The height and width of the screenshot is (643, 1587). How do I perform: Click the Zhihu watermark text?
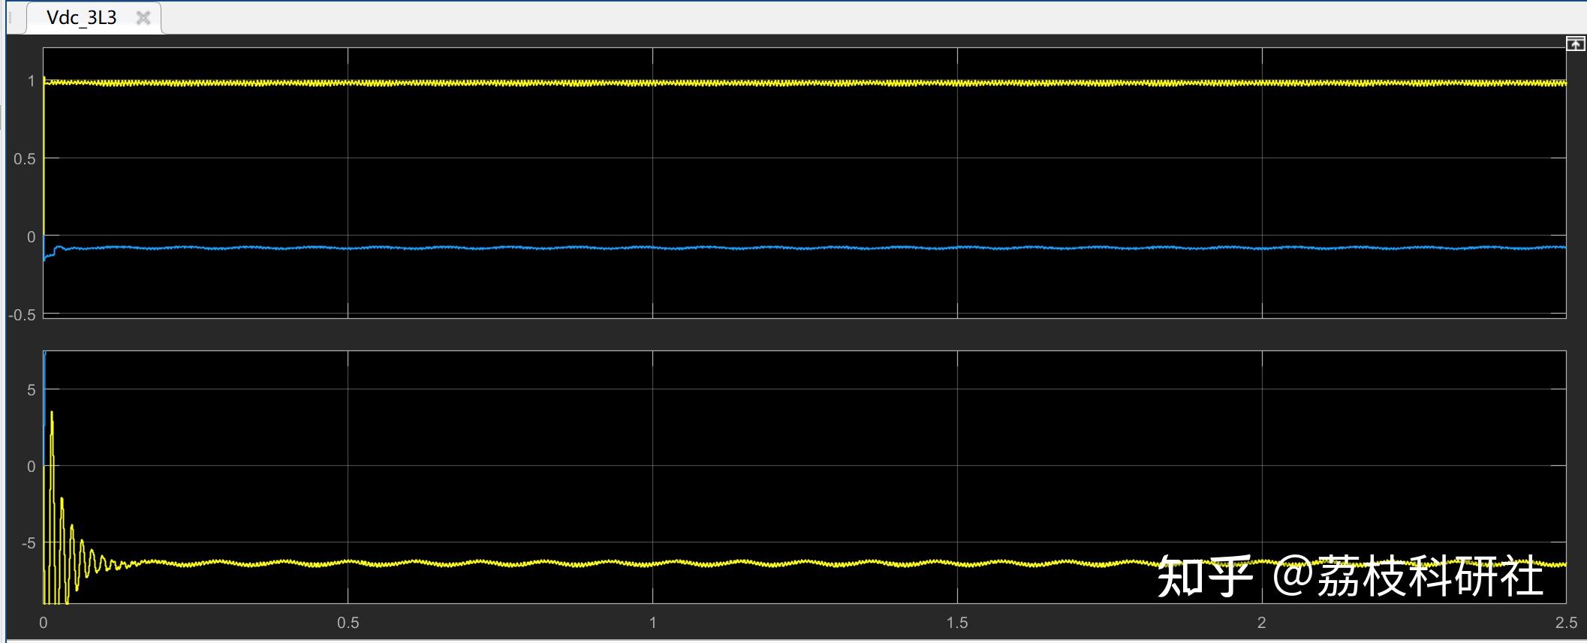[x=1350, y=576]
